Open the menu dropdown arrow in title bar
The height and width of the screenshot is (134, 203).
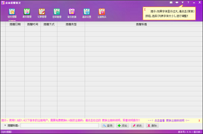coord(183,2)
